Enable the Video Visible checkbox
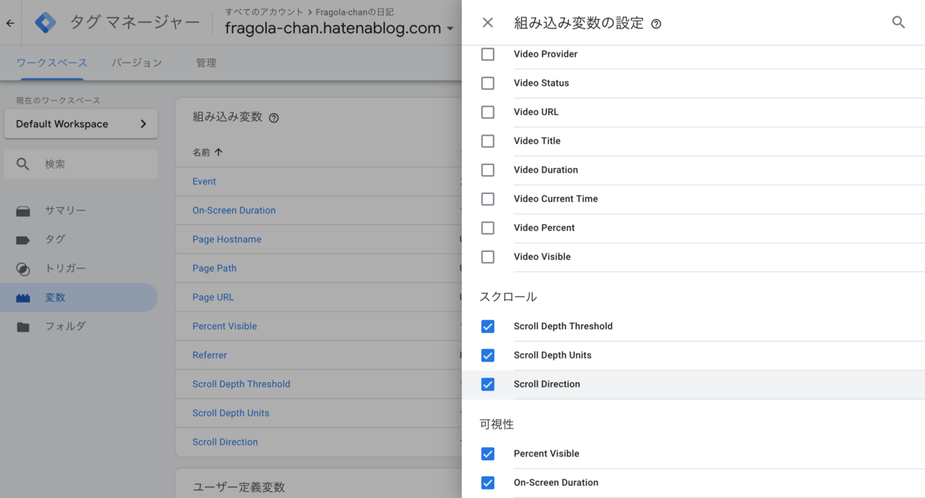The width and height of the screenshot is (925, 498). [x=487, y=257]
